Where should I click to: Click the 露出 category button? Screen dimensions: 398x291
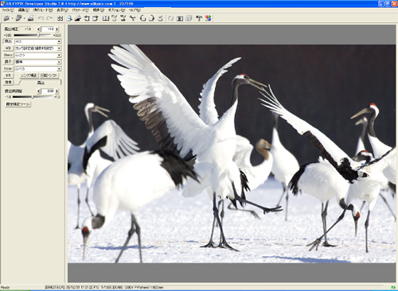point(8,41)
